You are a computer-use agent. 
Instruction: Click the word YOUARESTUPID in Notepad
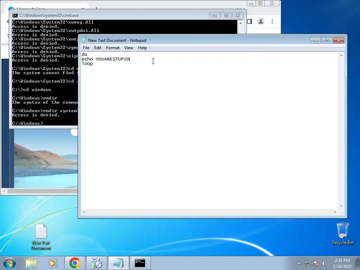(x=112, y=59)
